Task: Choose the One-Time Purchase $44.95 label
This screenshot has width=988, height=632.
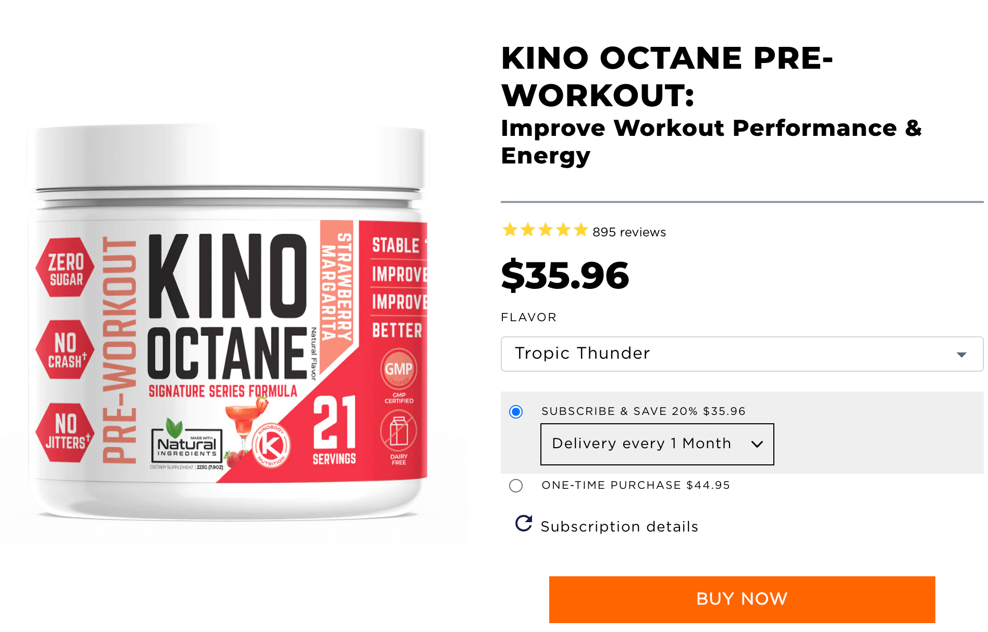Action: 636,485
